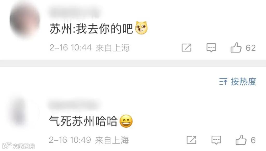
Task: Select the comment text 气死苏州哈哈
Action: tap(83, 121)
